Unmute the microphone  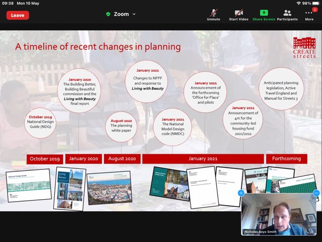(x=213, y=15)
